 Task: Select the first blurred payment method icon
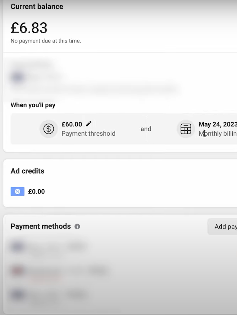click(18, 247)
